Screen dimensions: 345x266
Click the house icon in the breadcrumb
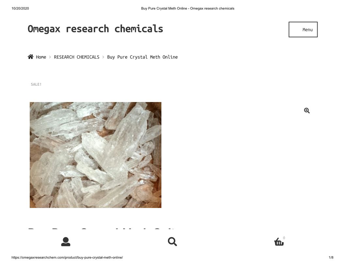(31, 57)
